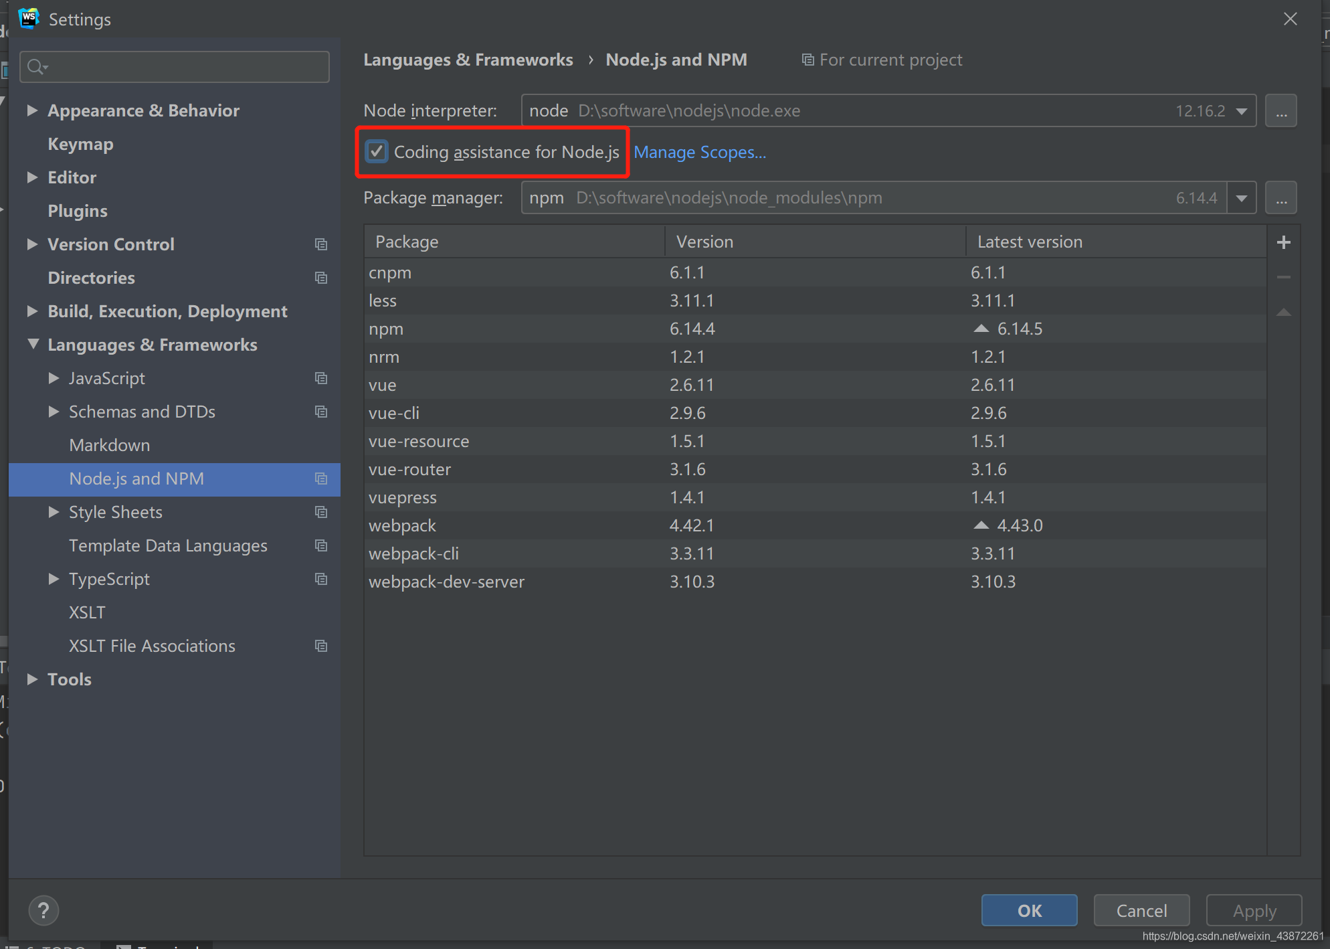
Task: Open the Node interpreter dropdown
Action: point(1242,111)
